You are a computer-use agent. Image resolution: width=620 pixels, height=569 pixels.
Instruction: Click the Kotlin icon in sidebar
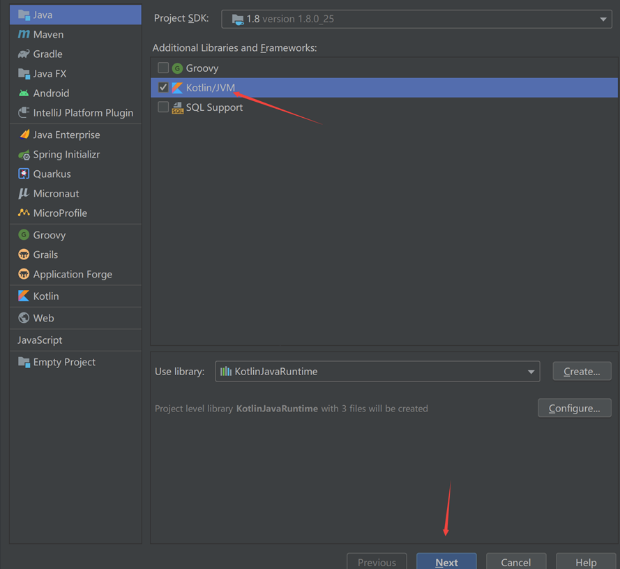[24, 296]
